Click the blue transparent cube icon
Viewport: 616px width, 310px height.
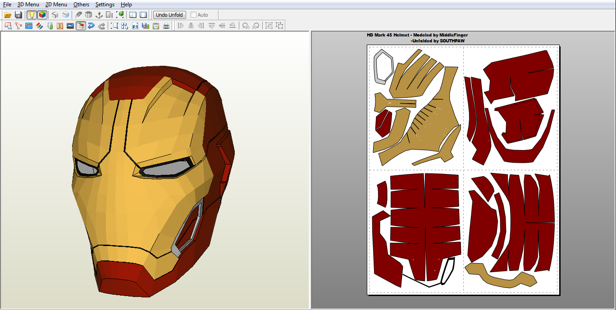pos(66,15)
